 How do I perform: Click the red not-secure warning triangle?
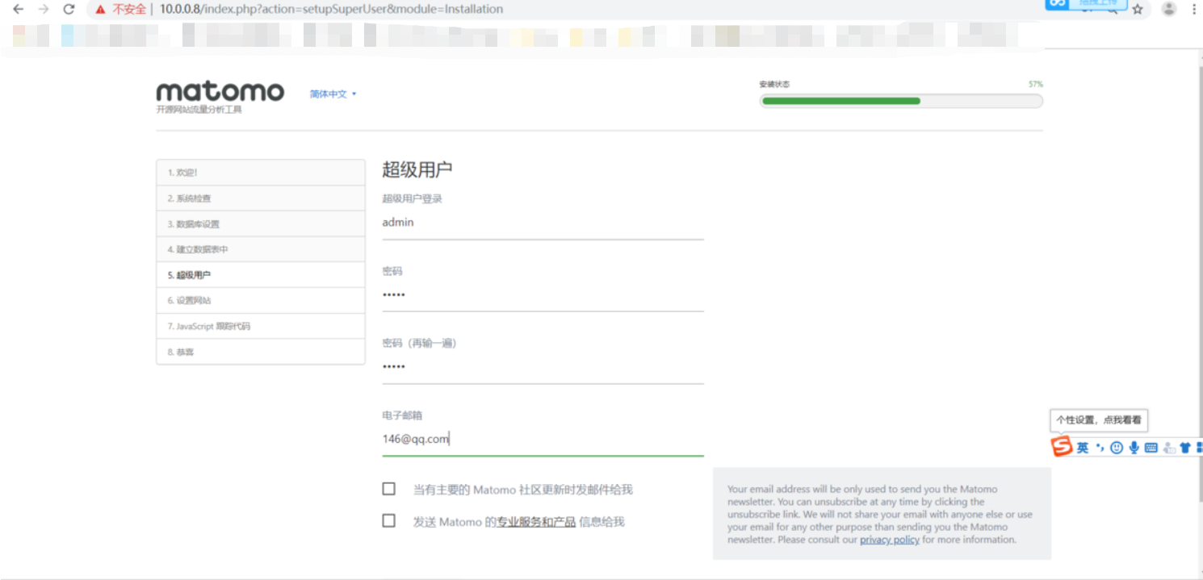tap(100, 10)
